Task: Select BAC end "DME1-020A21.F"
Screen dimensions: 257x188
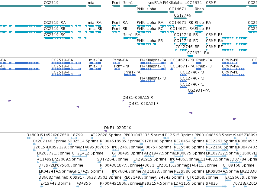Action: point(143,104)
